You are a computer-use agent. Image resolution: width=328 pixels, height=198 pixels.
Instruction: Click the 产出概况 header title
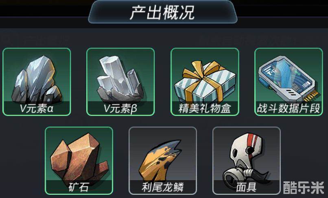tap(162, 13)
